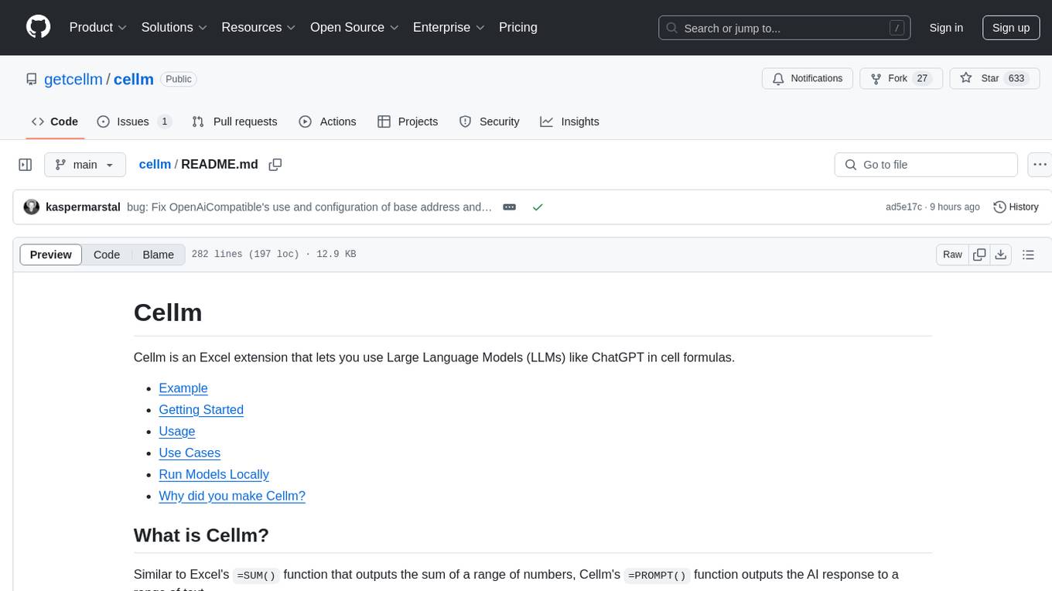Jump to Run Models Locally section
This screenshot has width=1052, height=591.
pos(214,475)
